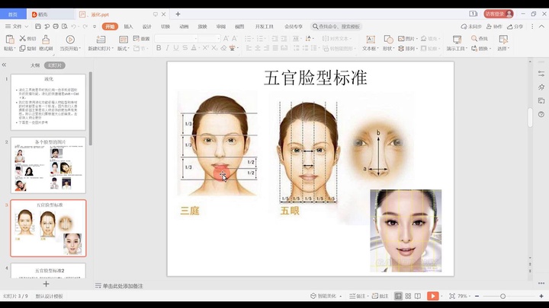The image size is (549, 308).
Task: Toggle Superscript formatting
Action: pyautogui.click(x=206, y=48)
